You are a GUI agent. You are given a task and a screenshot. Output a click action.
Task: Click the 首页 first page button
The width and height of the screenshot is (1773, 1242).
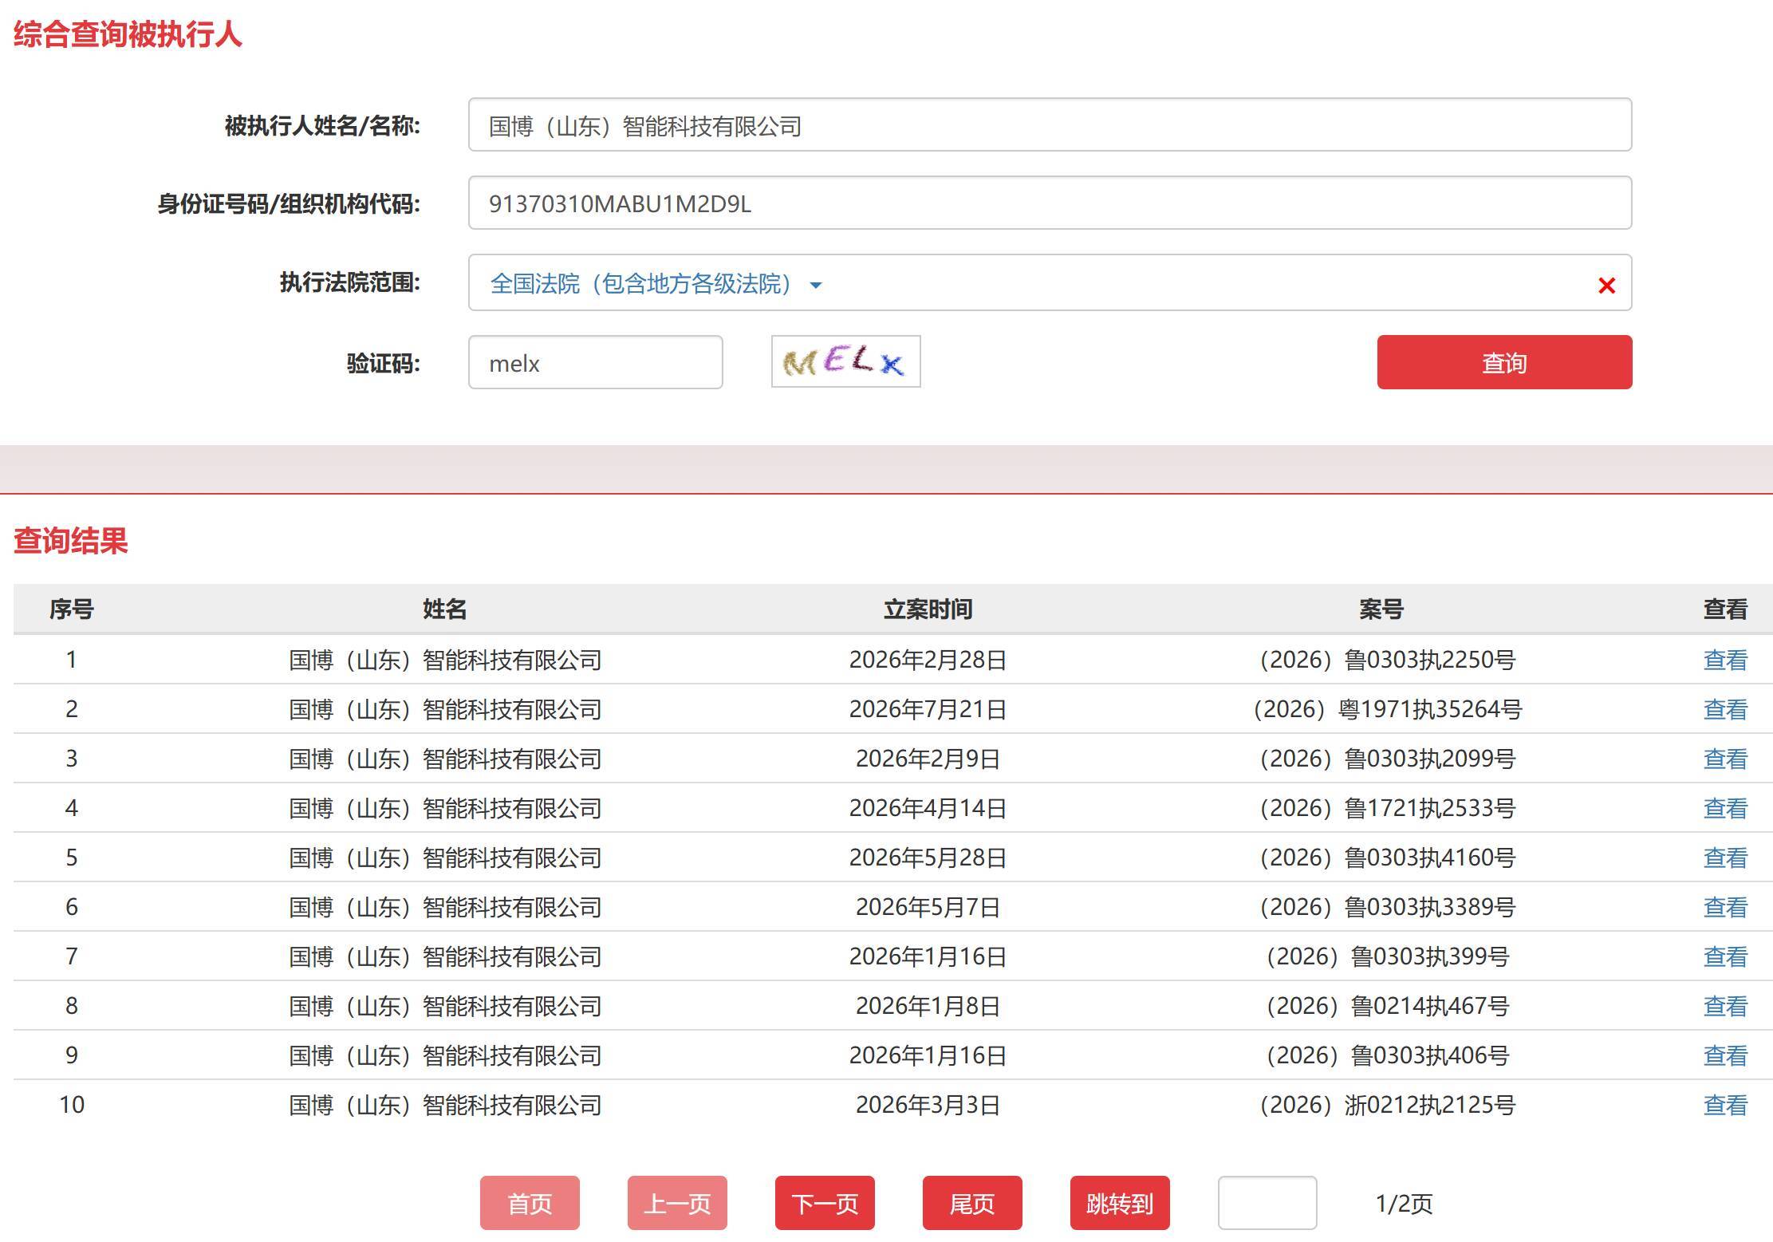click(530, 1203)
